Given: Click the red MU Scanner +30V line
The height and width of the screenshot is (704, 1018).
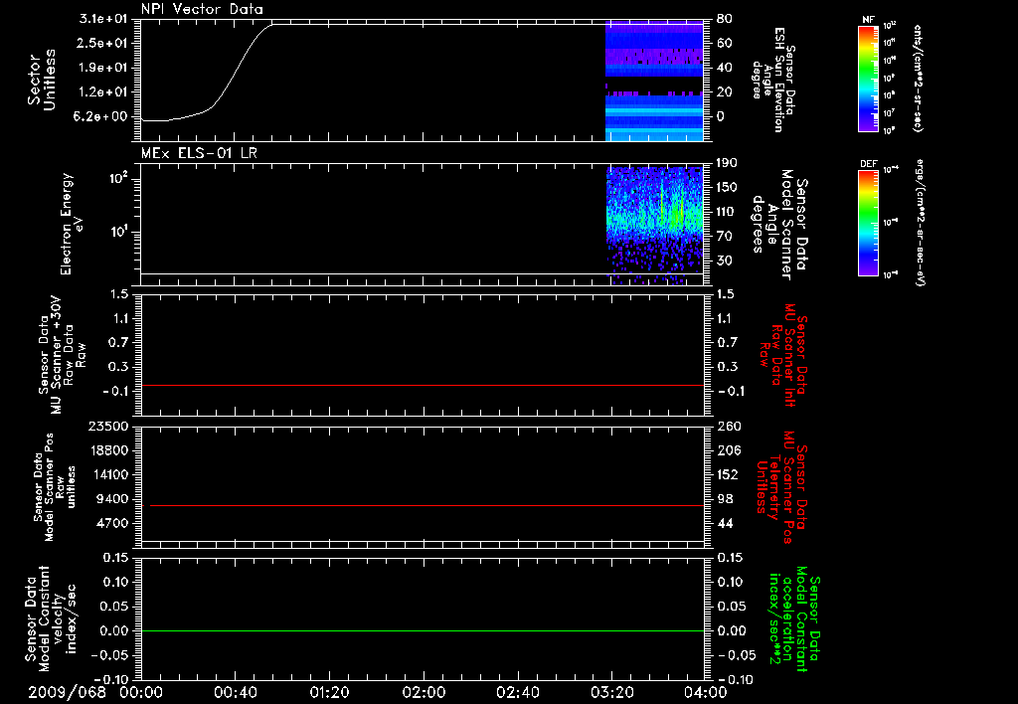Looking at the screenshot, I should tap(423, 385).
